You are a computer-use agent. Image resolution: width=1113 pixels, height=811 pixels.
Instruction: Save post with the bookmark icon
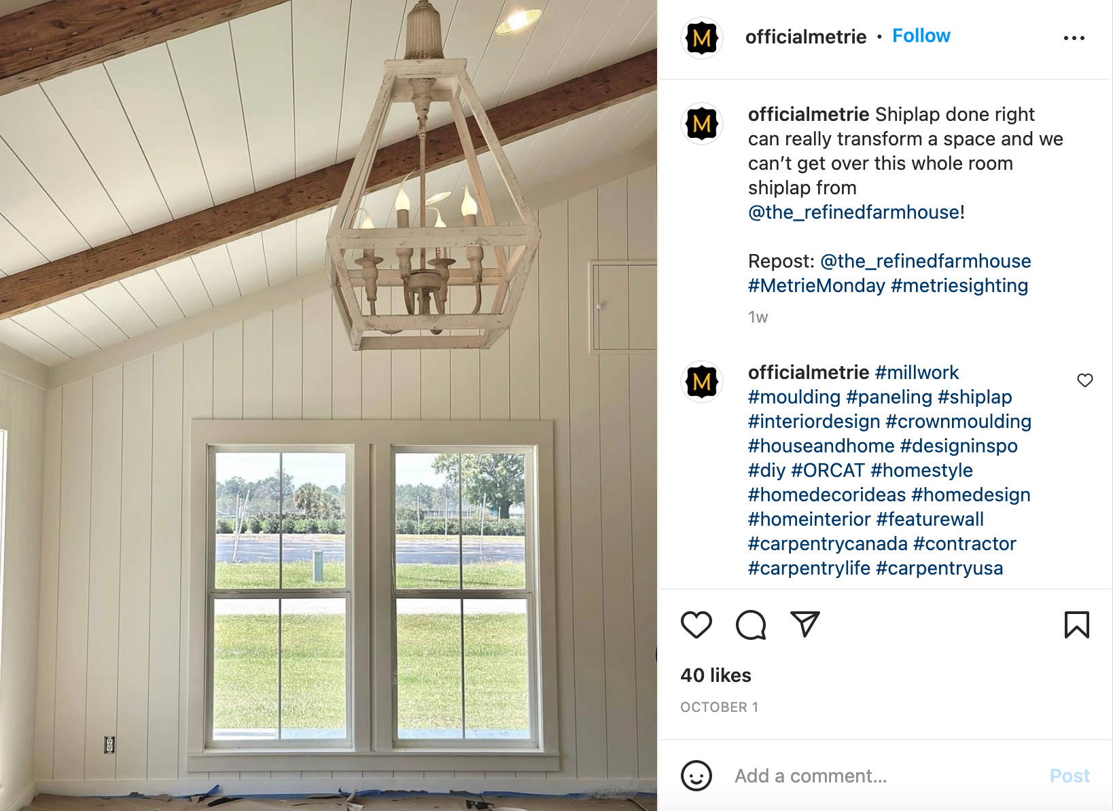[x=1076, y=625]
